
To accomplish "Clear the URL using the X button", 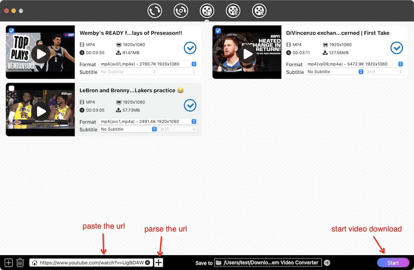I will coord(147,262).
